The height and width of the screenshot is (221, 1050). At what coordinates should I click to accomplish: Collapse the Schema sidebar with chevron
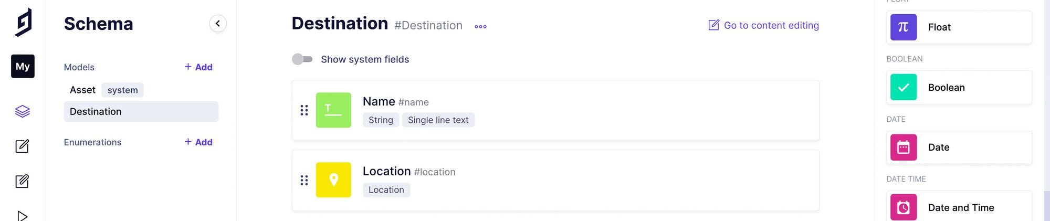tap(218, 24)
